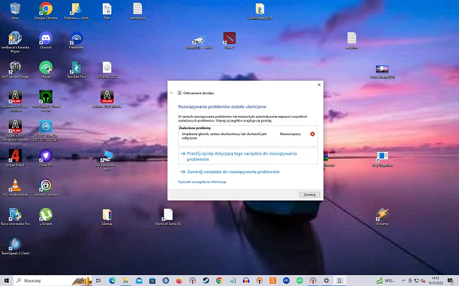This screenshot has height=286, width=459.
Task: Open the Ubisoft Connect shortcut
Action: click(46, 185)
